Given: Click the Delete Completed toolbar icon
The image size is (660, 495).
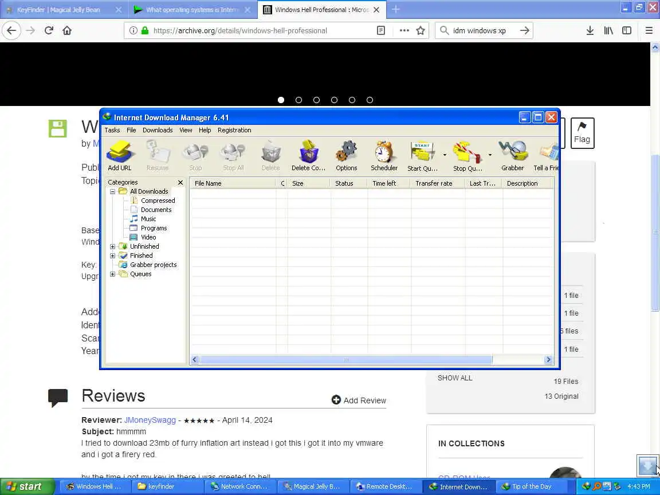Looking at the screenshot, I should (309, 156).
